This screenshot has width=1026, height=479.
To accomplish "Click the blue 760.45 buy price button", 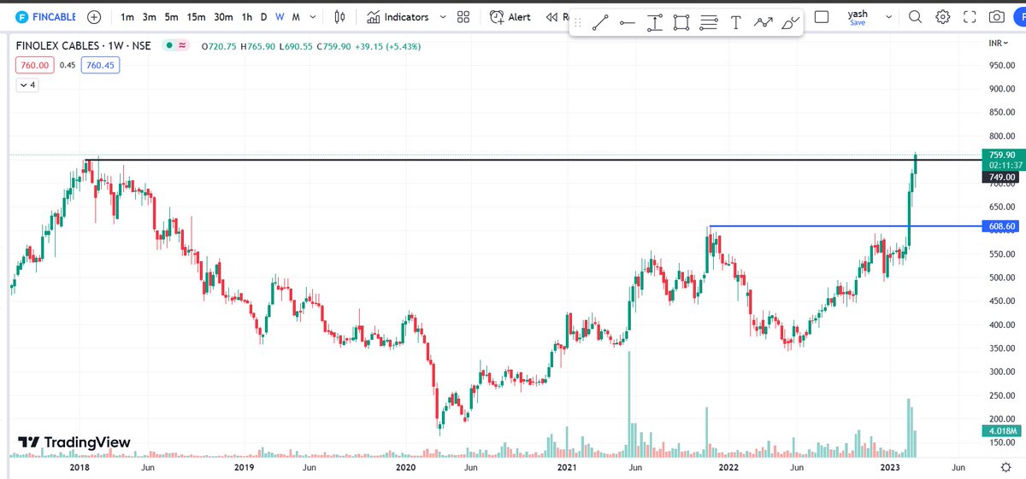I will point(99,66).
